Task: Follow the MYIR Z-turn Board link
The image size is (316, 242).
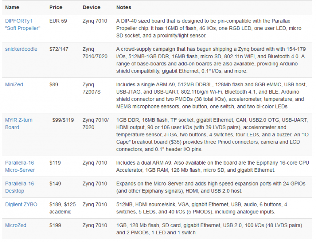Action: [x=19, y=123]
